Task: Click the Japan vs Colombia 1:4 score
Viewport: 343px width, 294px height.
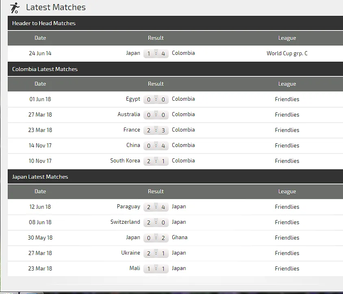Action: point(156,54)
